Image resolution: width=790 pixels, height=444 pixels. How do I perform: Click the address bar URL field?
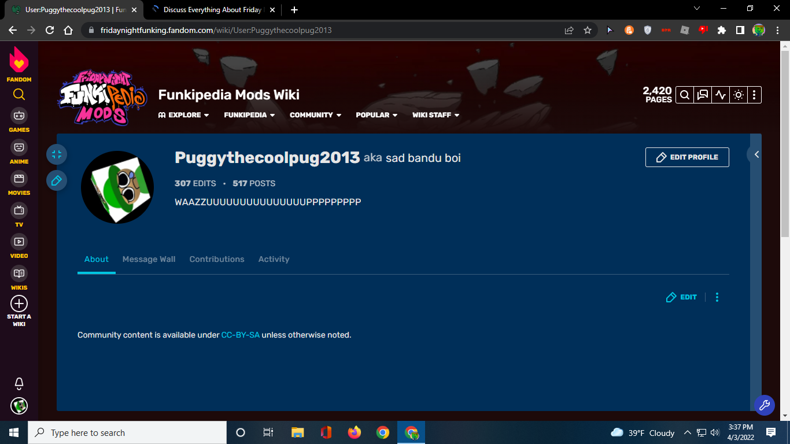324,30
